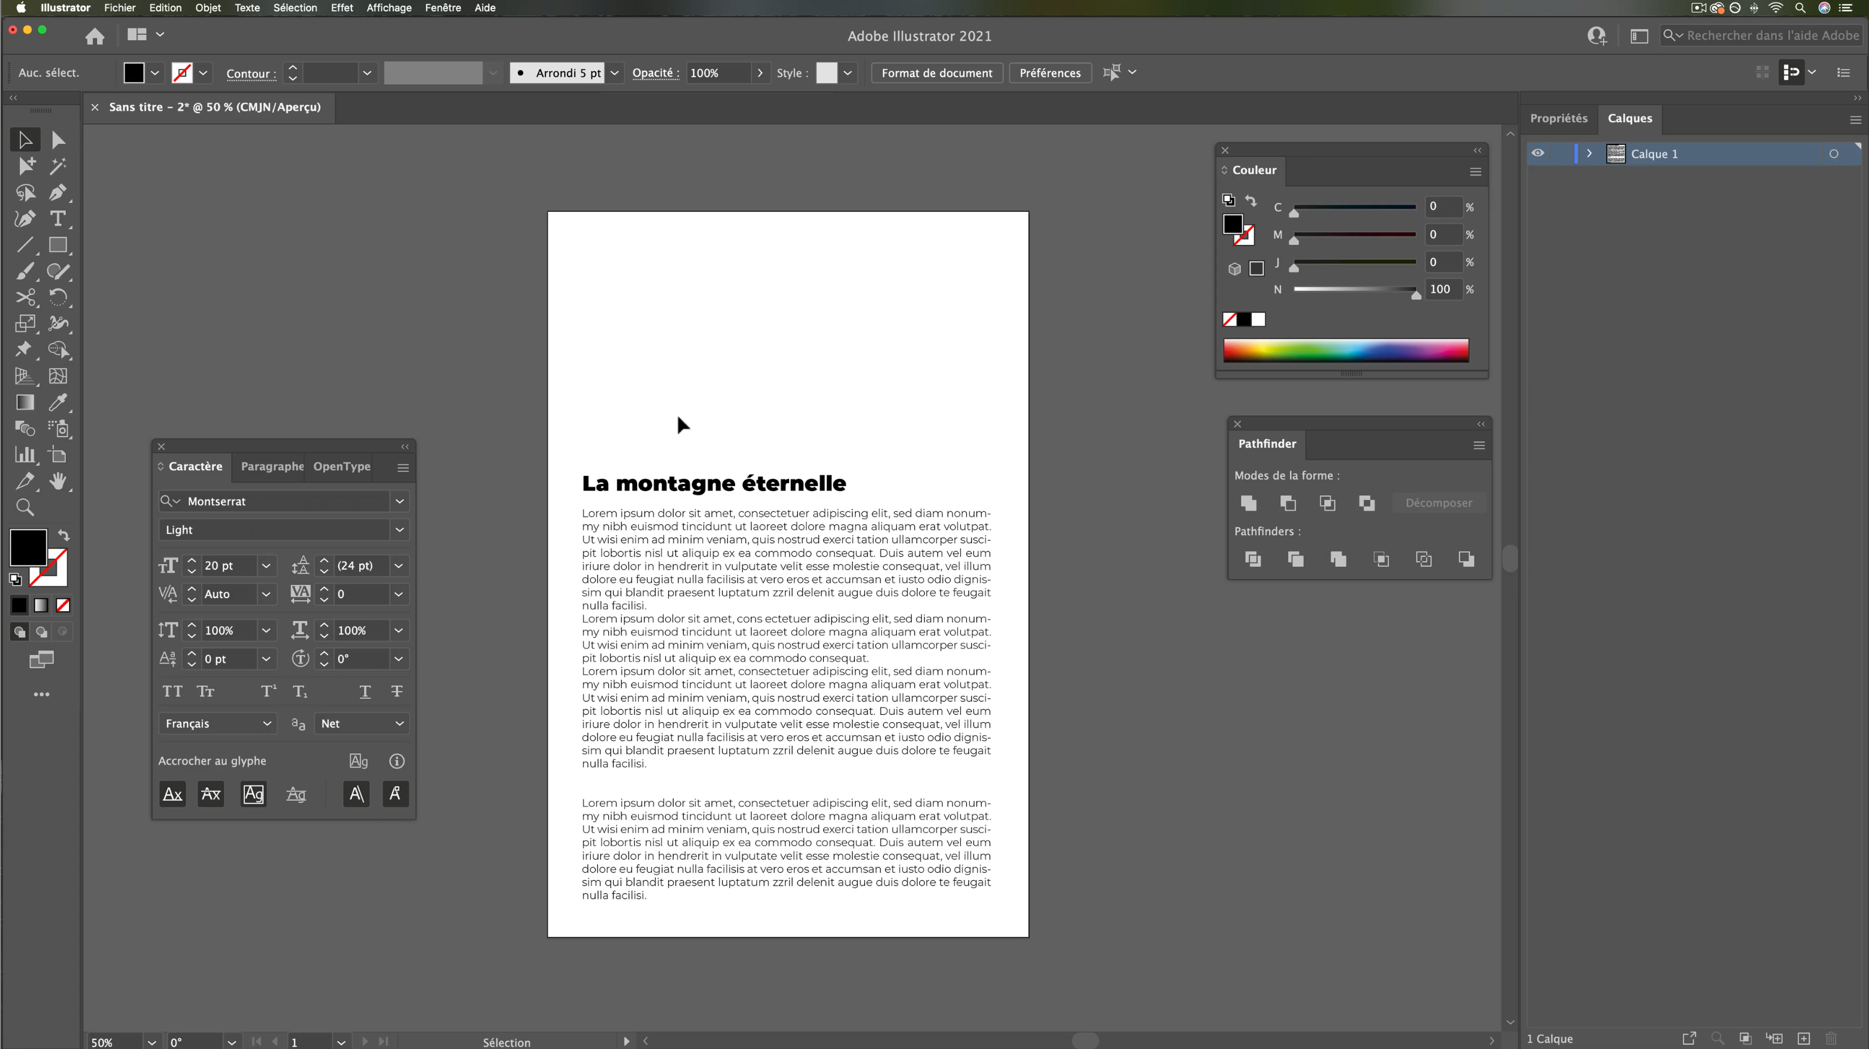Viewport: 1869px width, 1049px height.
Task: Hide Calque 1 with the visibility eye
Action: [x=1537, y=153]
